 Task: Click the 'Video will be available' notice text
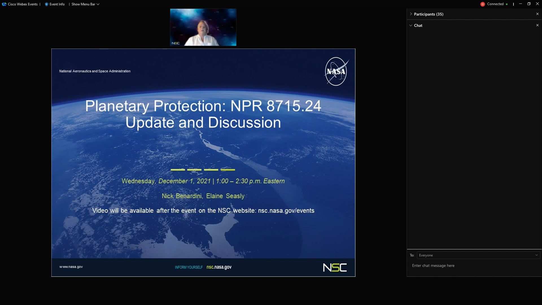click(x=203, y=211)
